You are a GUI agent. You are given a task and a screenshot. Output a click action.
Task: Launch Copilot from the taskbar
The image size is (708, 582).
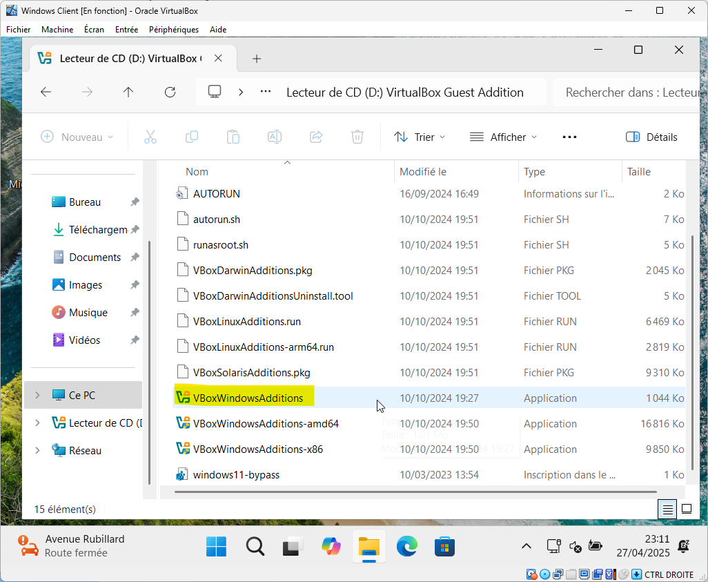point(331,547)
